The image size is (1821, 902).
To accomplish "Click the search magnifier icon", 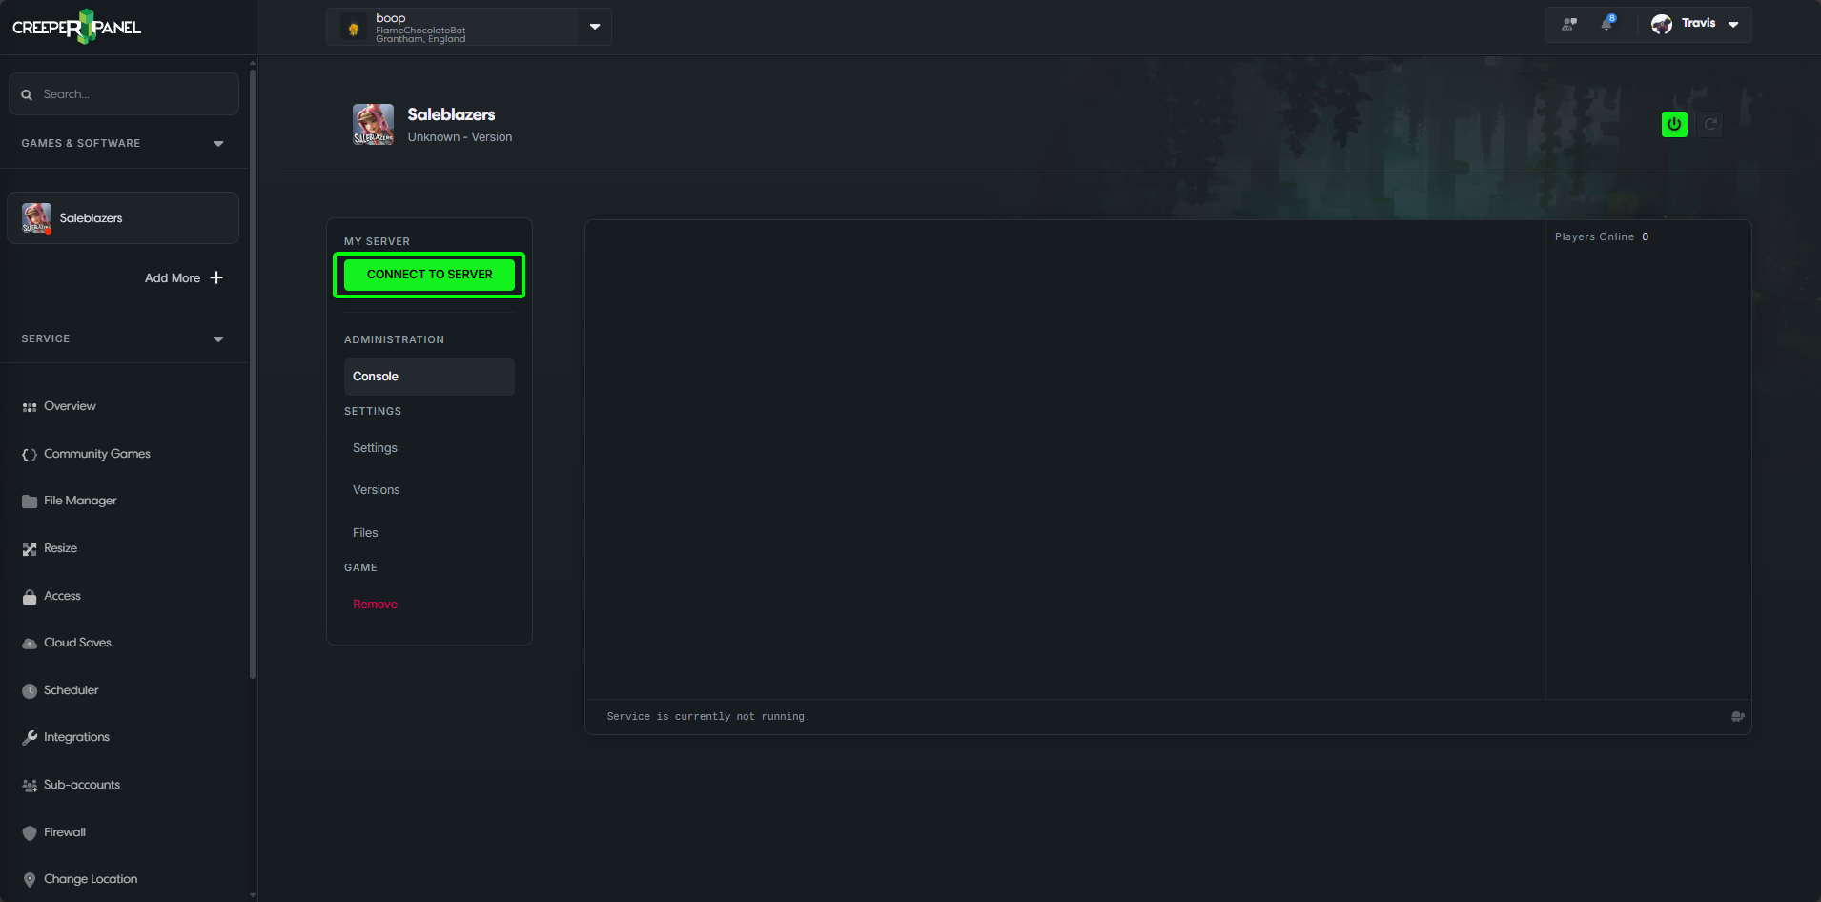I will click(x=27, y=94).
